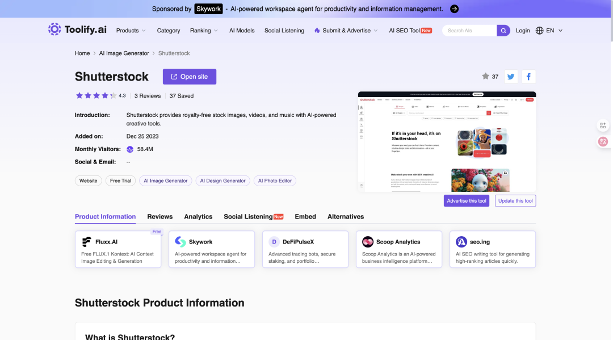This screenshot has height=340, width=613.
Task: Click the Fluxx.AI logo icon
Action: click(86, 242)
